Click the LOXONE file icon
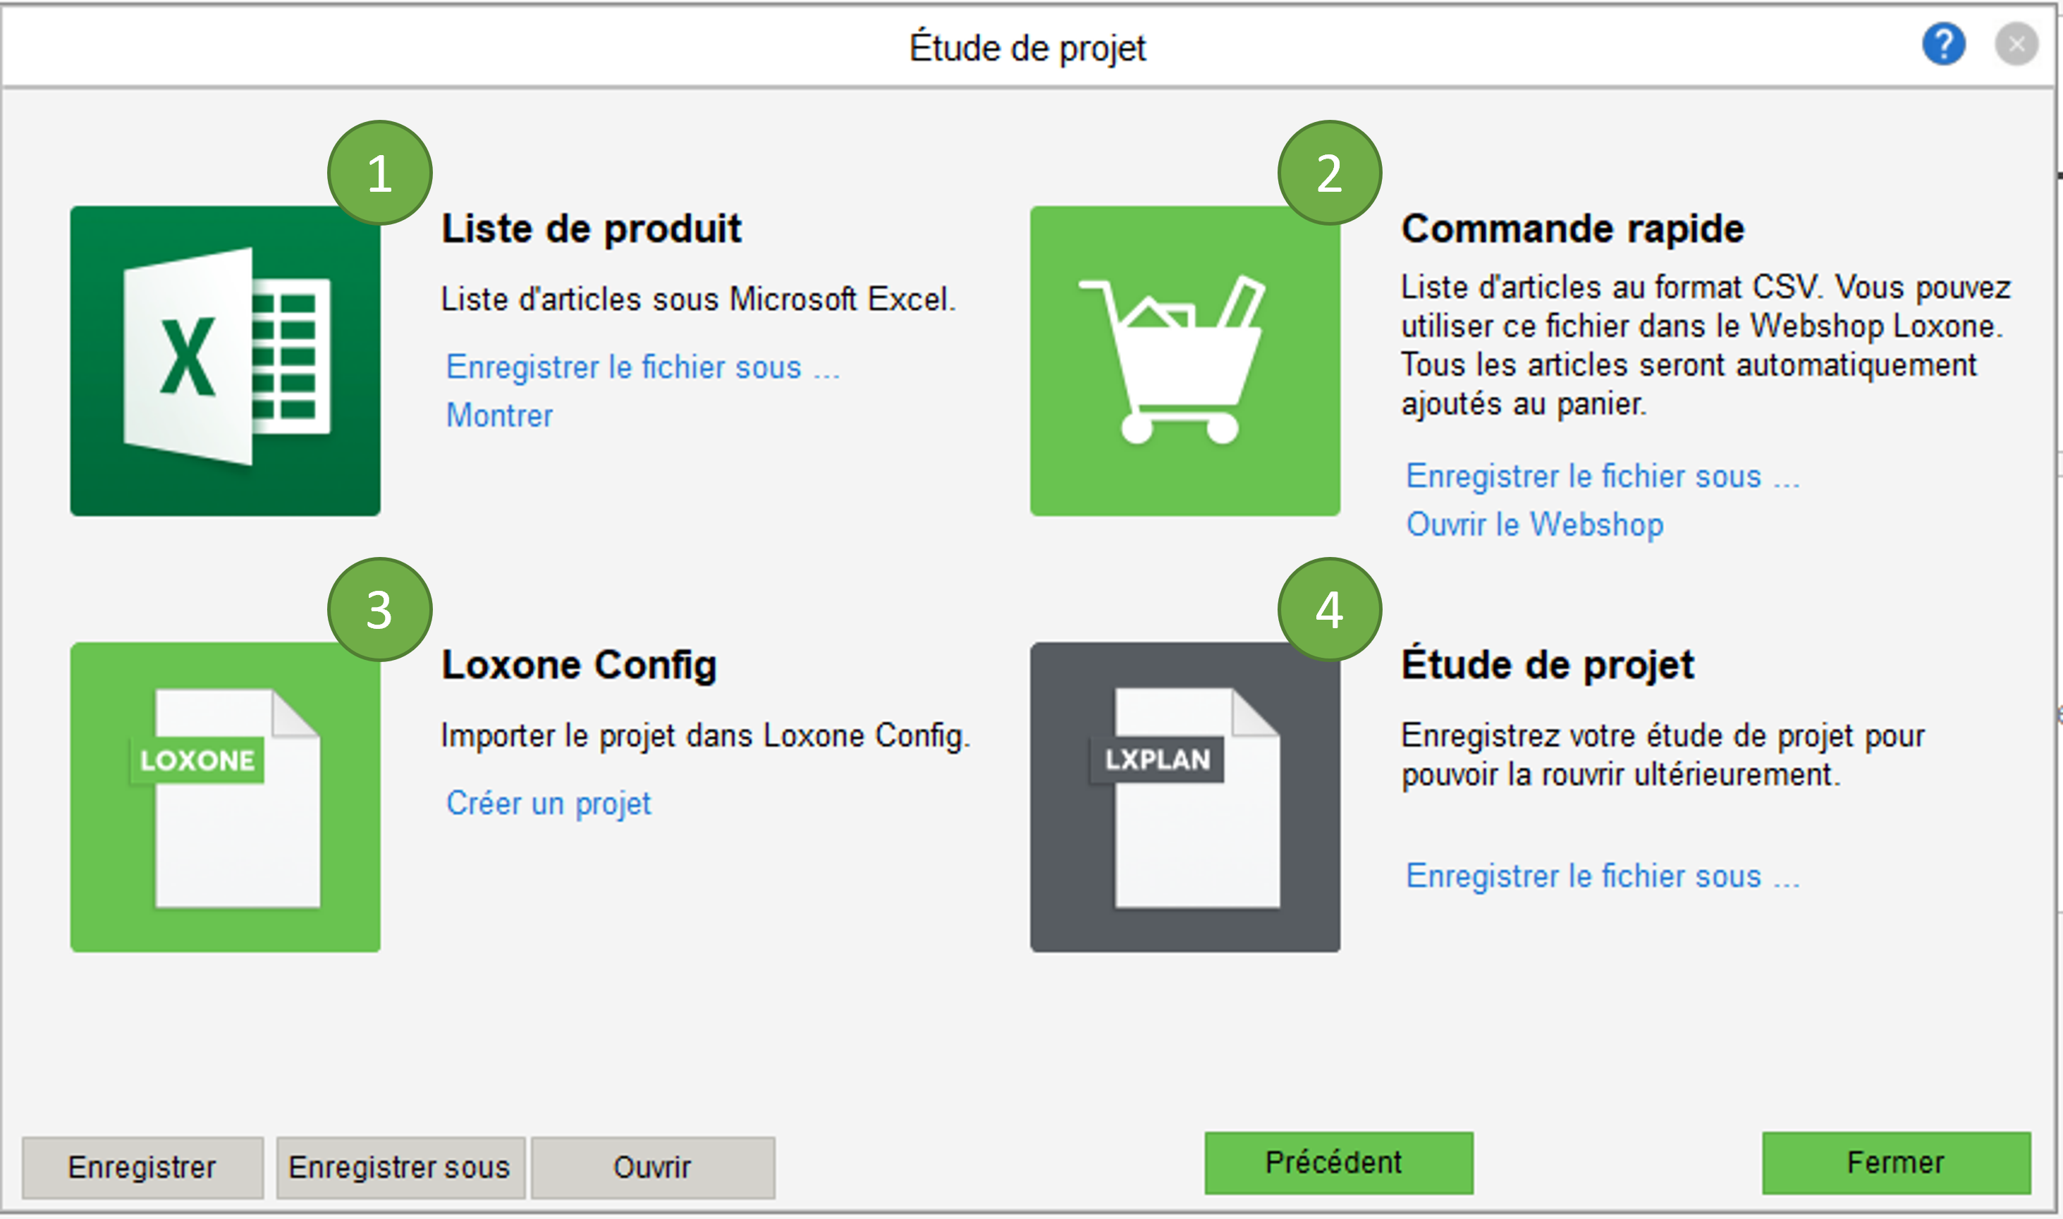 [225, 797]
